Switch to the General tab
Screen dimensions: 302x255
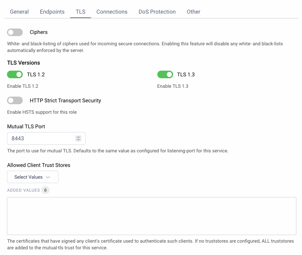tap(19, 12)
